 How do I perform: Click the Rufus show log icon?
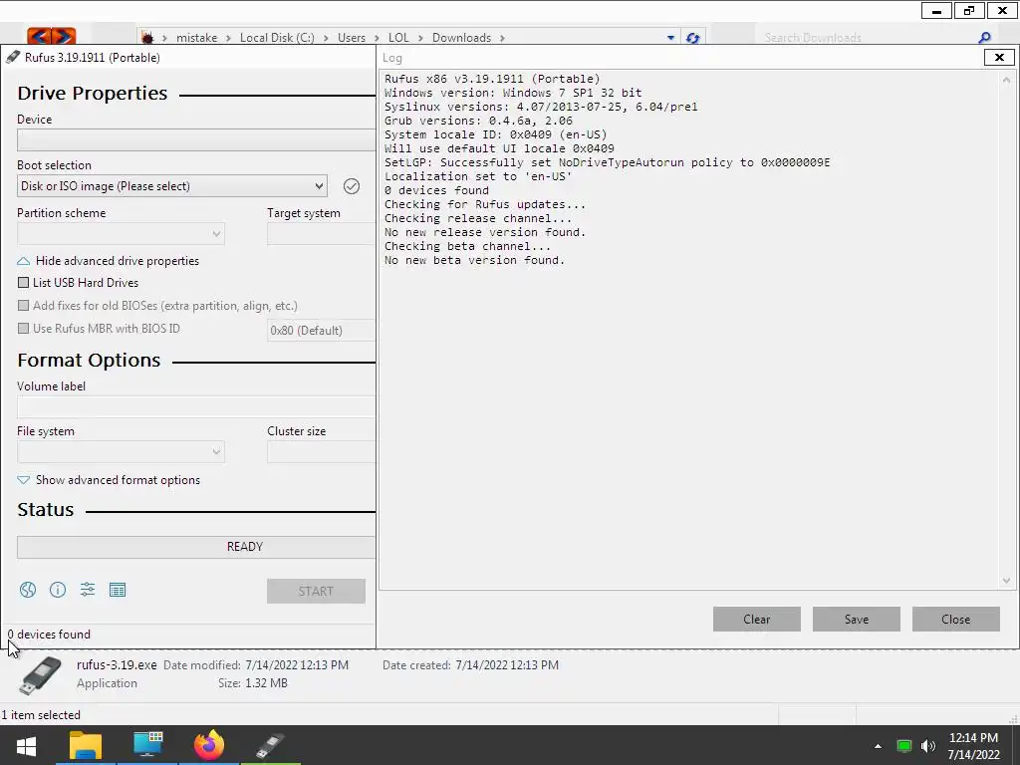118,590
